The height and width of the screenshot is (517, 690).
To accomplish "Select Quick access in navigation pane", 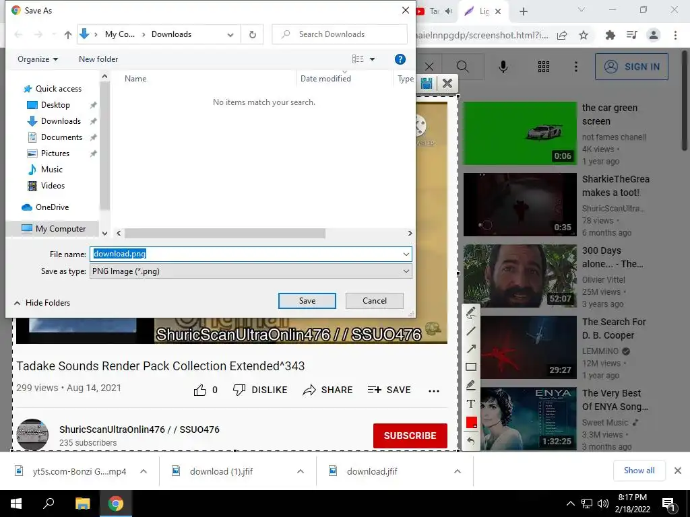I will (x=53, y=89).
